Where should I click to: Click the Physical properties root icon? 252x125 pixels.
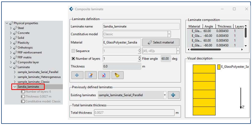11,23
